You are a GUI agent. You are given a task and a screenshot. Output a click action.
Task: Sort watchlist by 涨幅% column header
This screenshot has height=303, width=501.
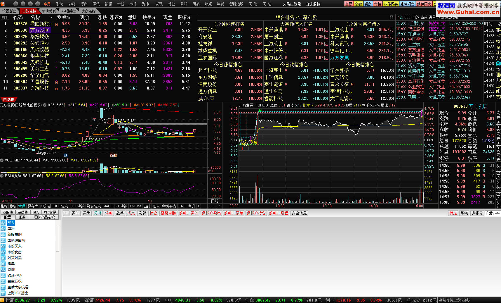[63, 18]
